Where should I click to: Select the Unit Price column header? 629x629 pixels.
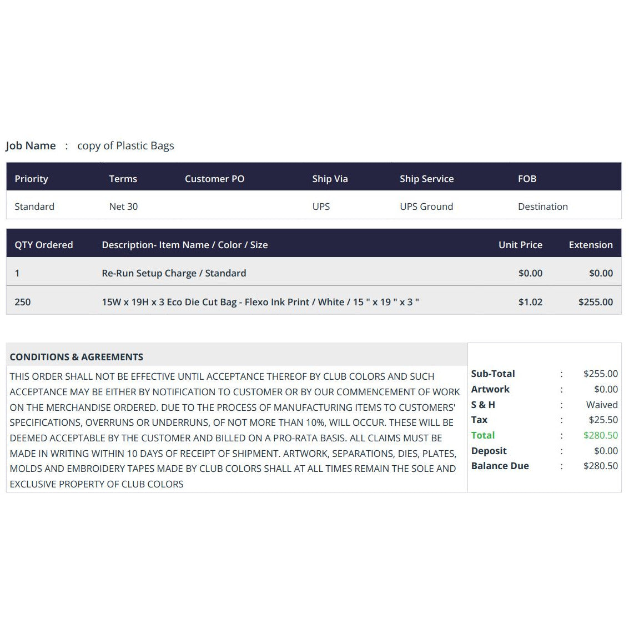[520, 245]
